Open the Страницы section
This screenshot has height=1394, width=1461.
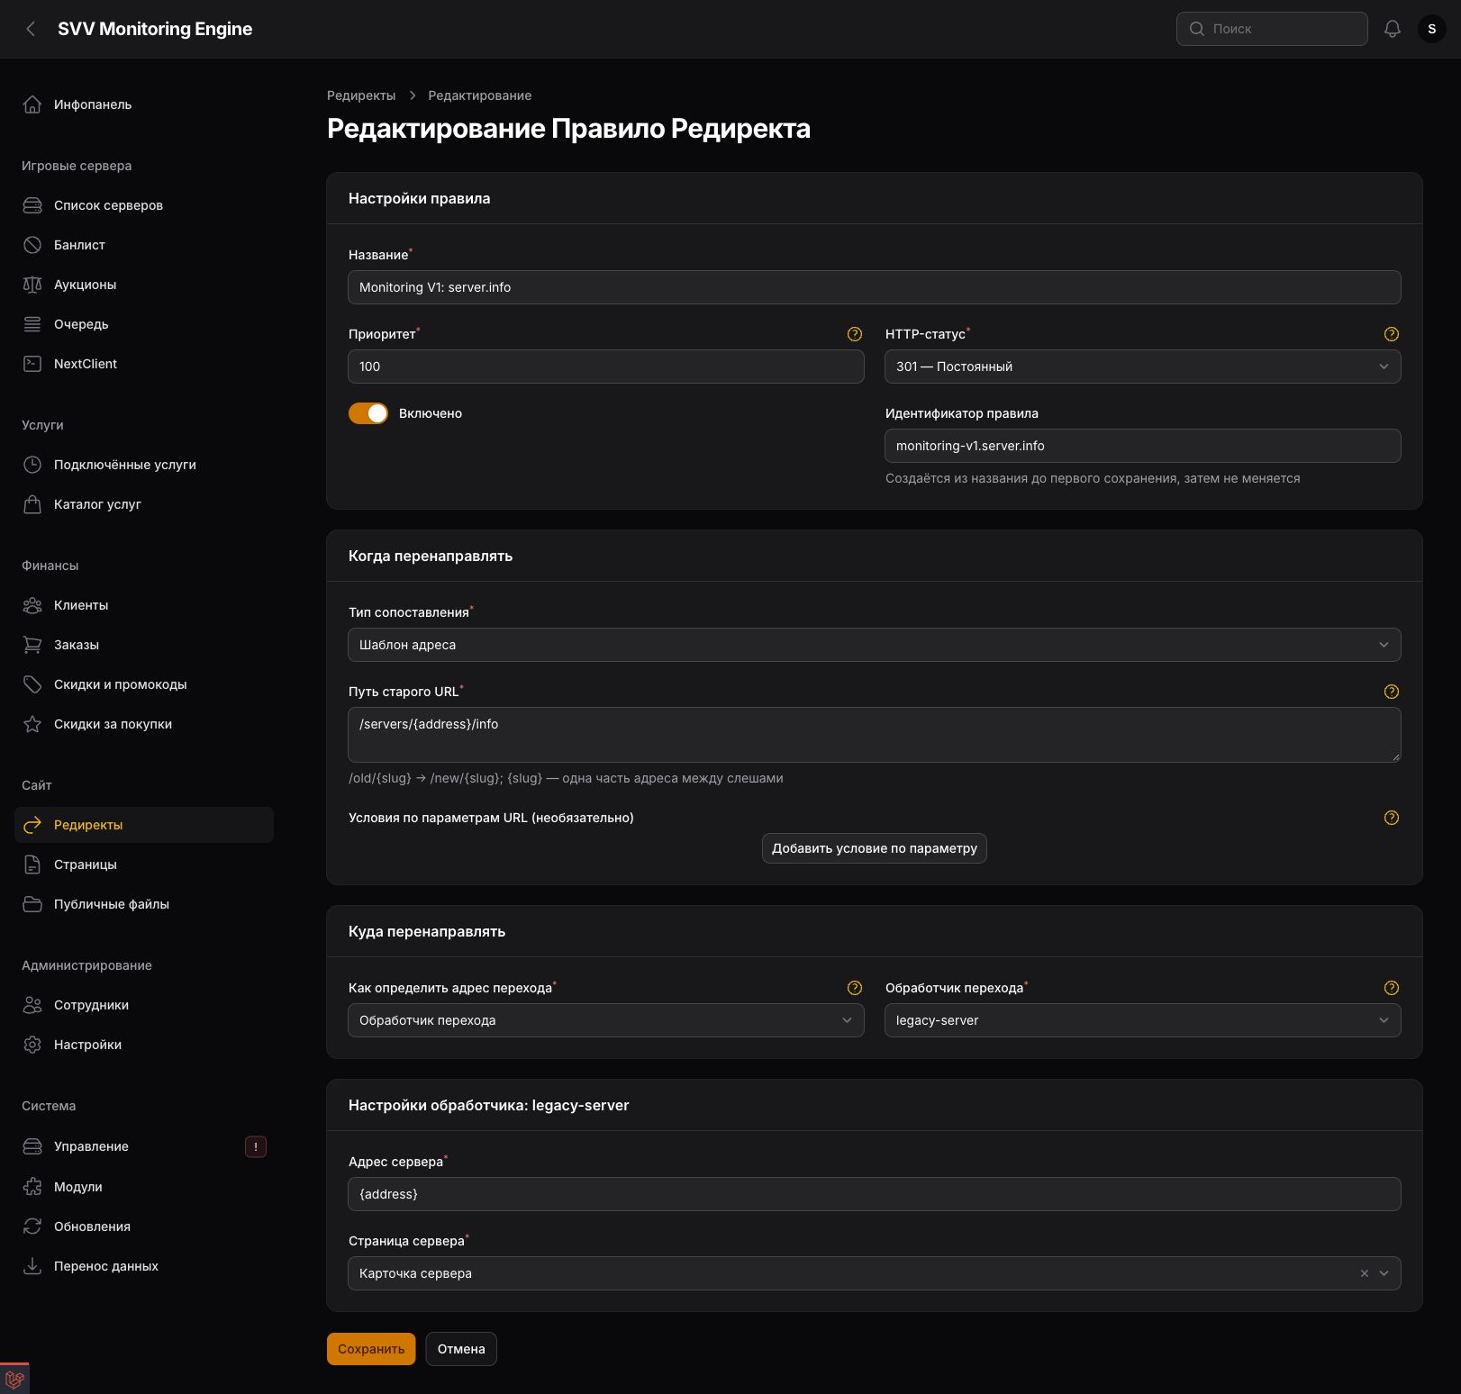[144, 864]
